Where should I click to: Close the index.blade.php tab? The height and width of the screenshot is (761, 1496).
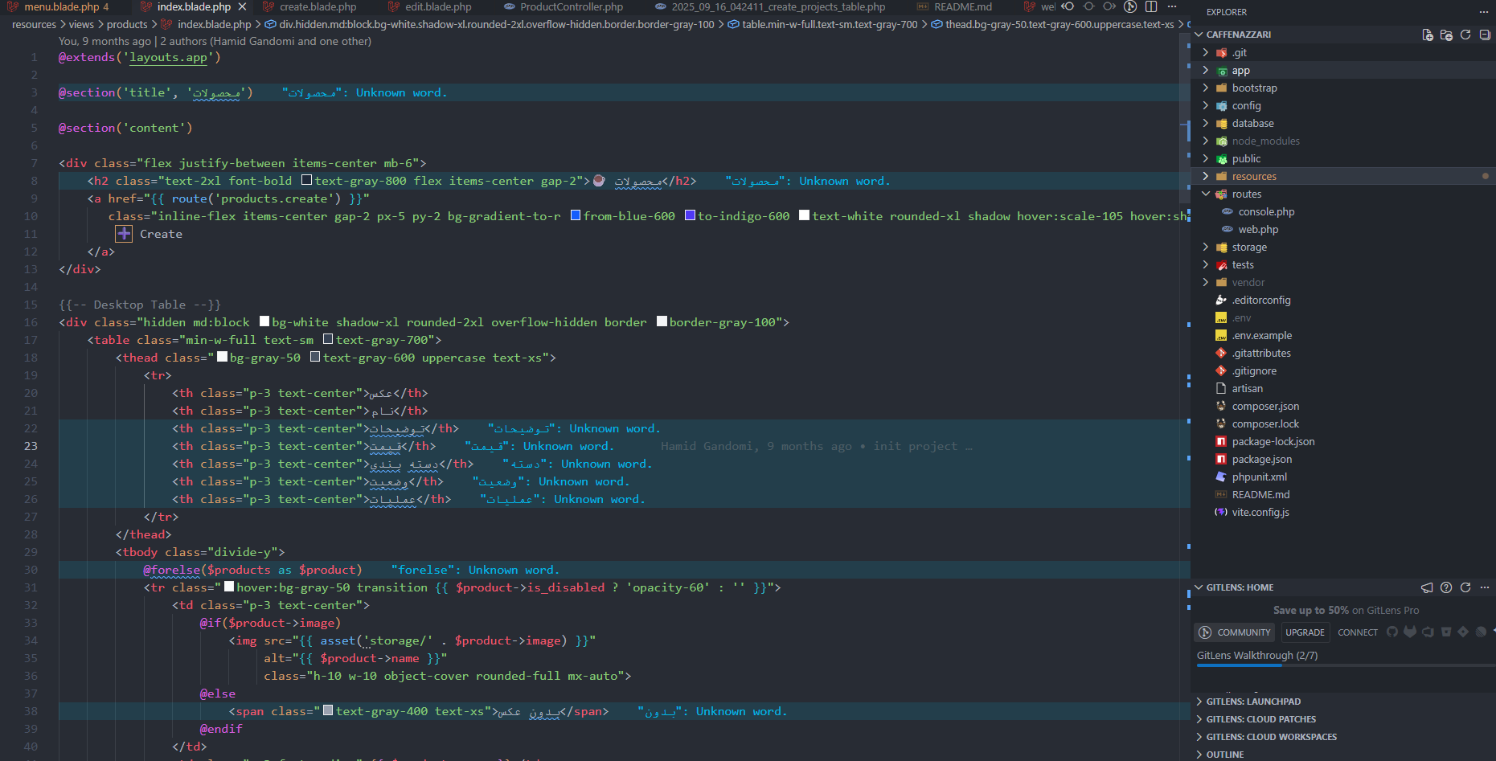[x=242, y=6]
